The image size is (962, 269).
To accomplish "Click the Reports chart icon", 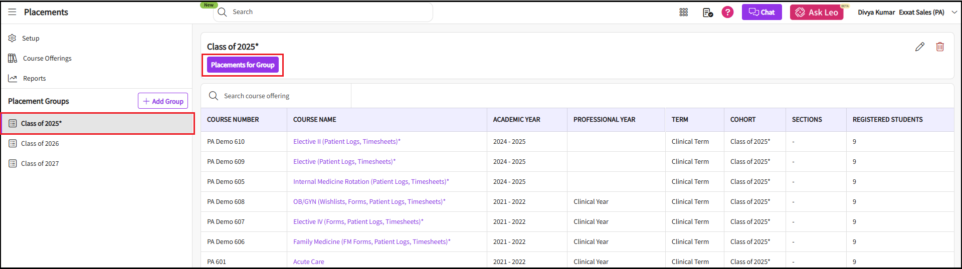I will coord(13,78).
